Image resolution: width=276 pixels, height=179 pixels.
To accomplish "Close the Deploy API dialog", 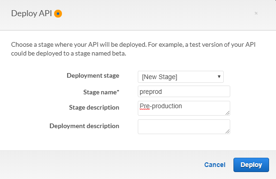I will click(256, 13).
